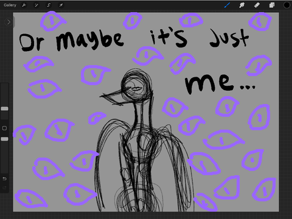The height and width of the screenshot is (219, 292).
Task: Select the Selection S-shaped tool
Action: click(x=49, y=5)
